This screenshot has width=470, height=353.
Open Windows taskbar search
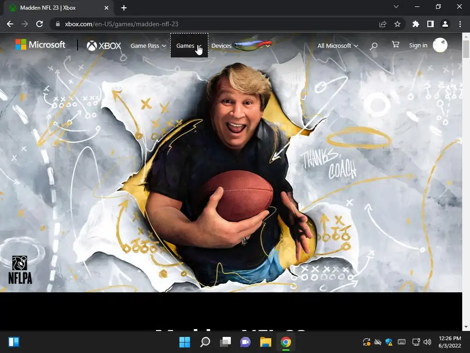(205, 342)
